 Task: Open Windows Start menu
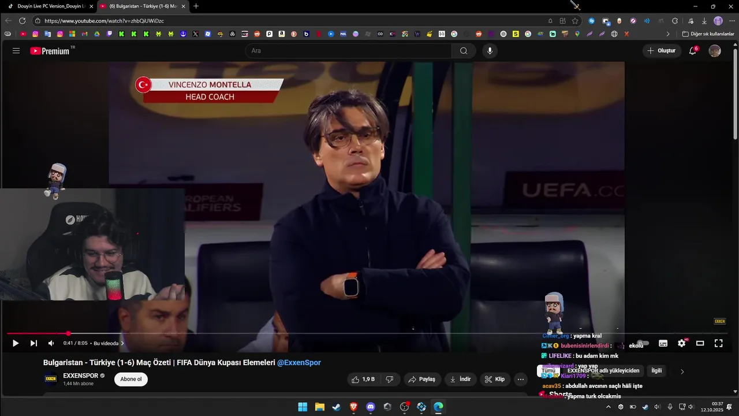[303, 407]
